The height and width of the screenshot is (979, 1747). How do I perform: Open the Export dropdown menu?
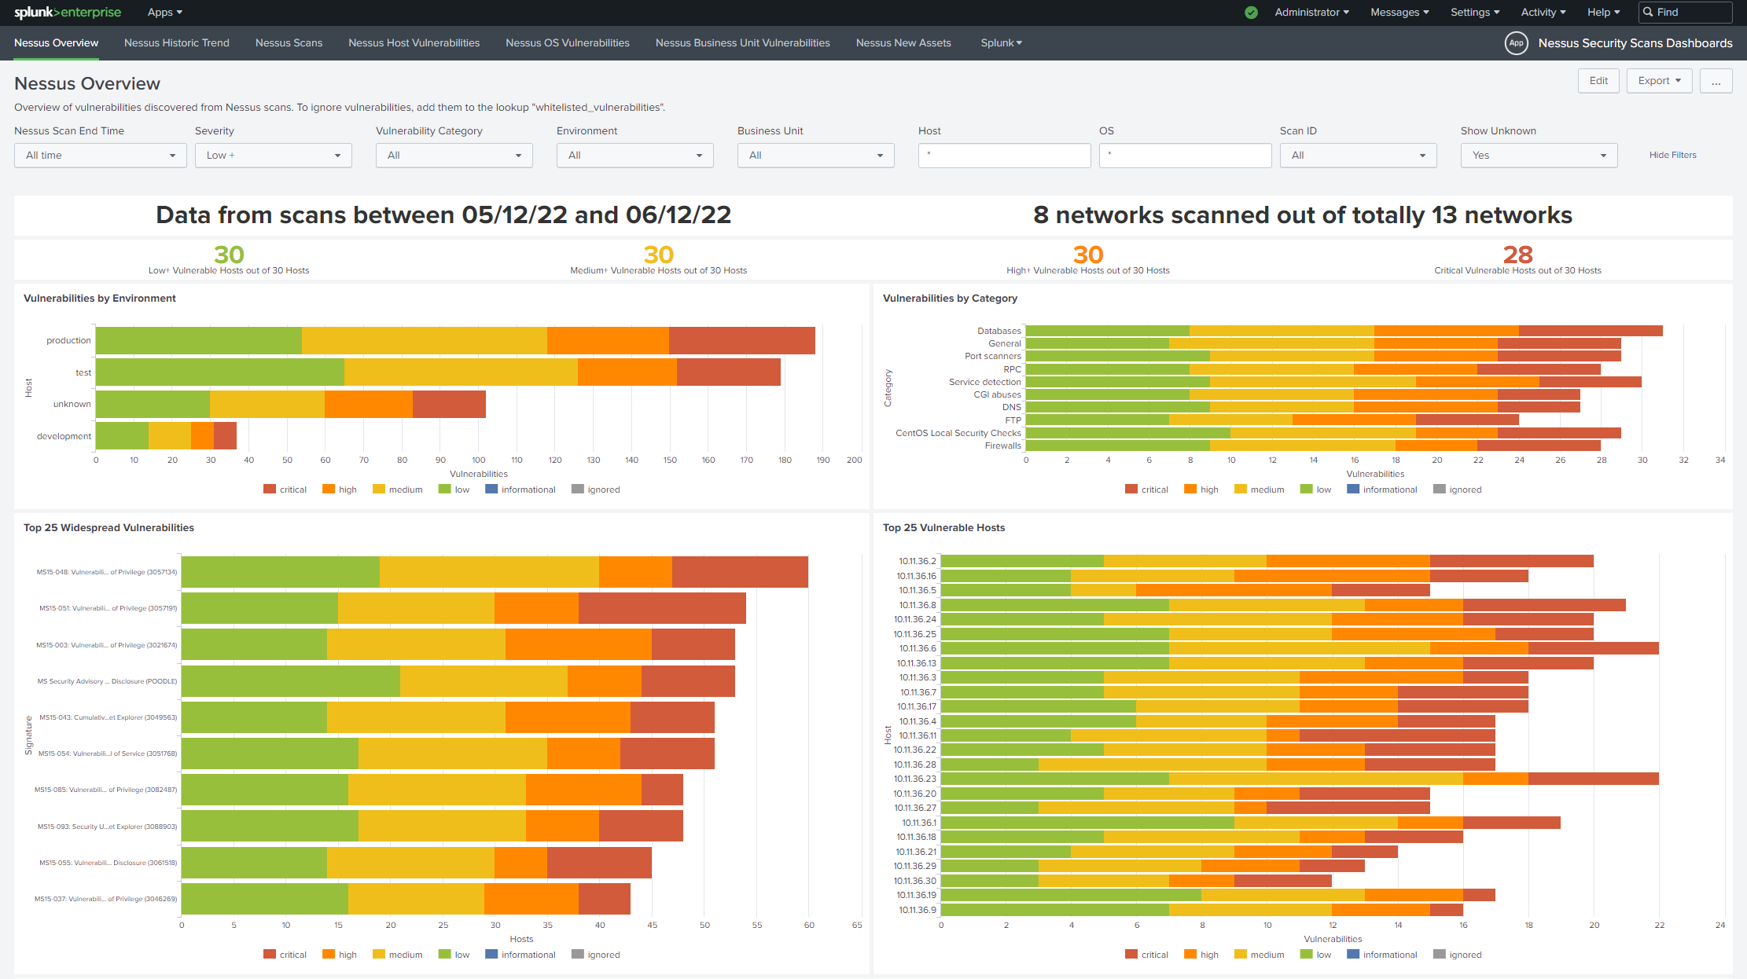click(x=1659, y=80)
